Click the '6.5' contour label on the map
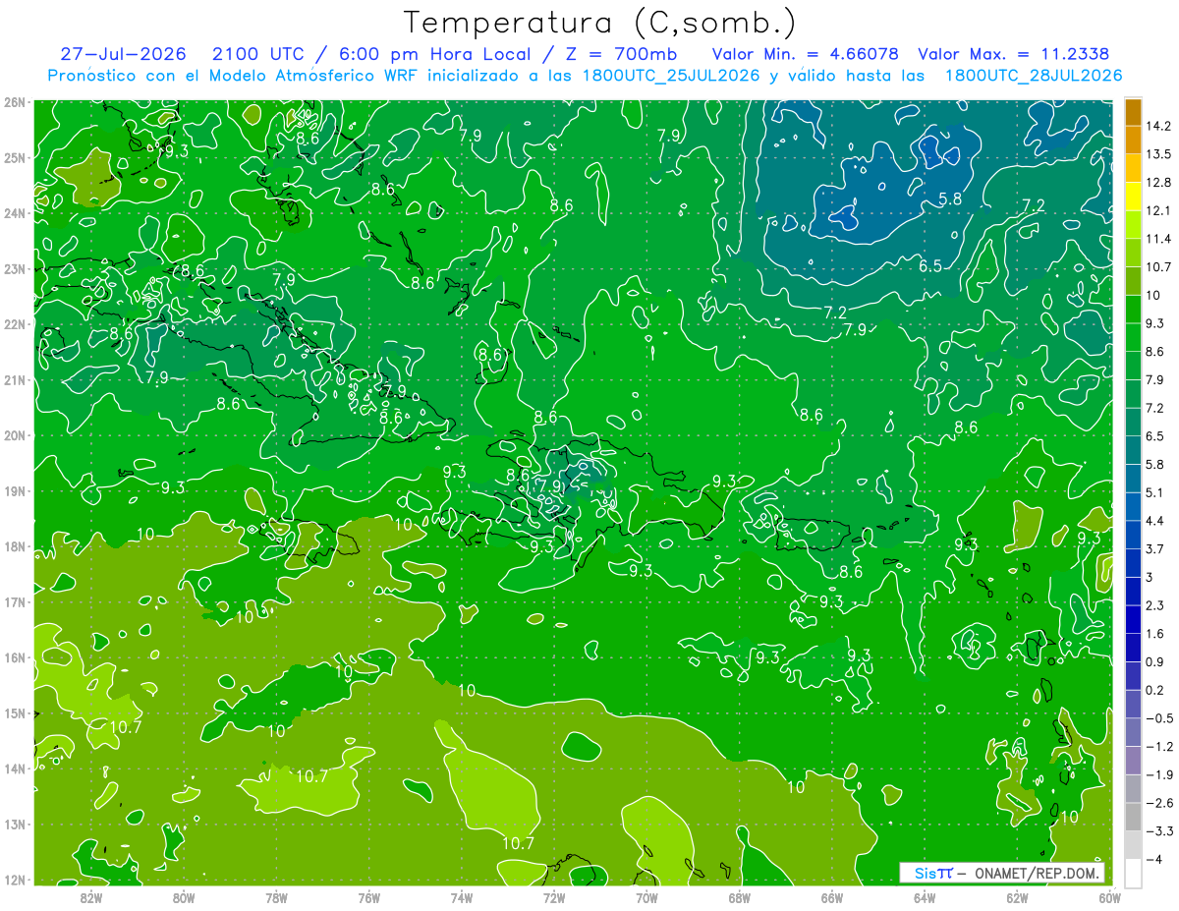Viewport: 1179px width, 911px height. tap(930, 266)
